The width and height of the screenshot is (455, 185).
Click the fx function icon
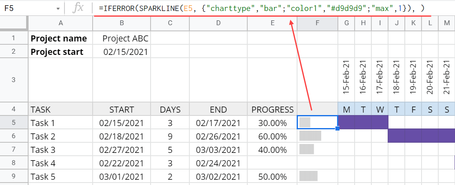(x=78, y=9)
